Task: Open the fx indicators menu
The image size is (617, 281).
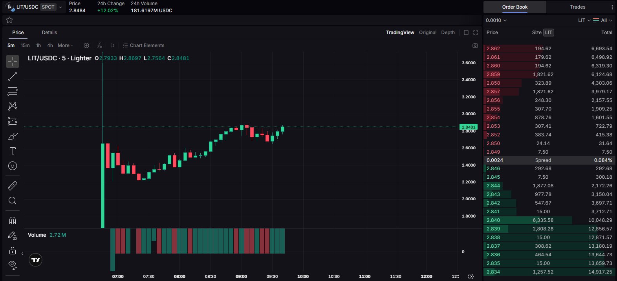Action: pyautogui.click(x=99, y=45)
